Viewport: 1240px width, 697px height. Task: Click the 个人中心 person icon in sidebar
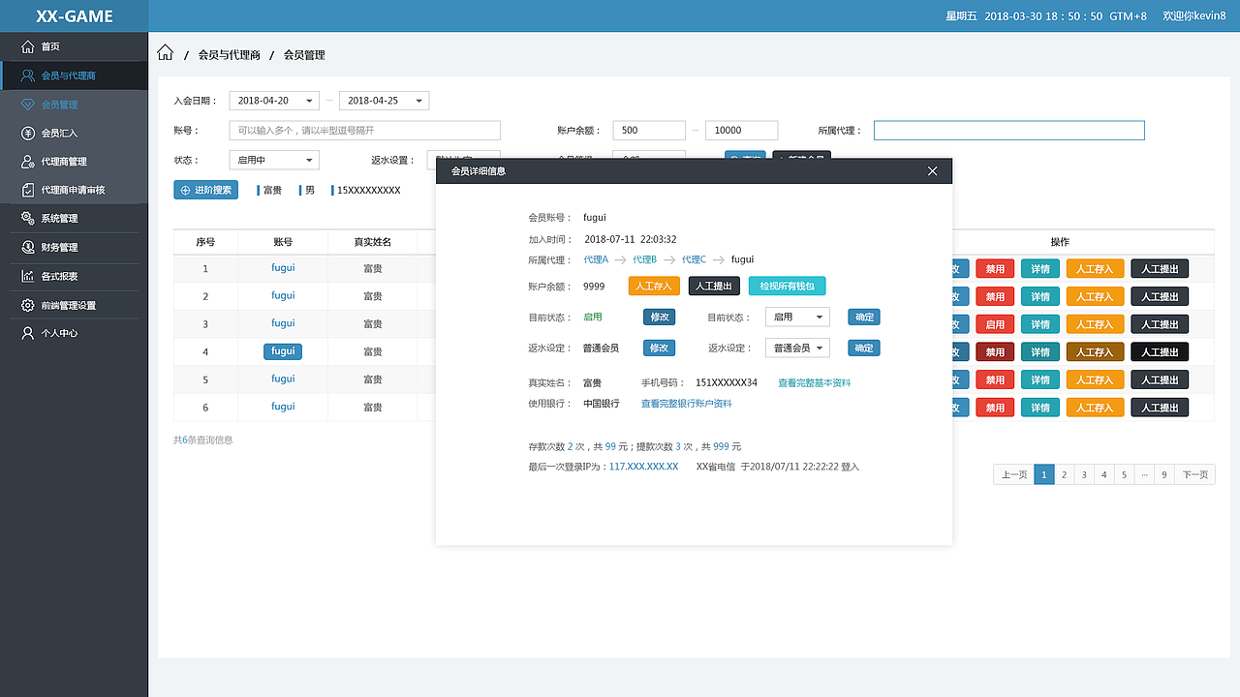pyautogui.click(x=28, y=333)
